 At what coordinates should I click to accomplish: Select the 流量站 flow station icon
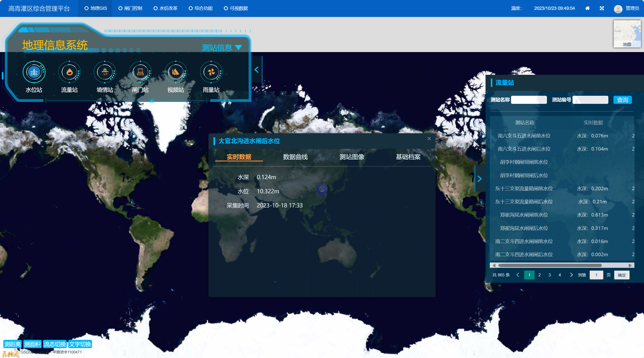69,72
